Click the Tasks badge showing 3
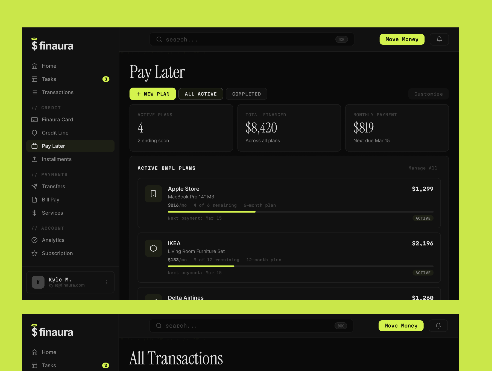492x371 pixels. tap(106, 79)
